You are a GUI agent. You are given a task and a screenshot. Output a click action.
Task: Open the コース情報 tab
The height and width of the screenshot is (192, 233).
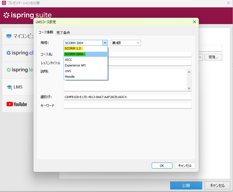[46, 32]
